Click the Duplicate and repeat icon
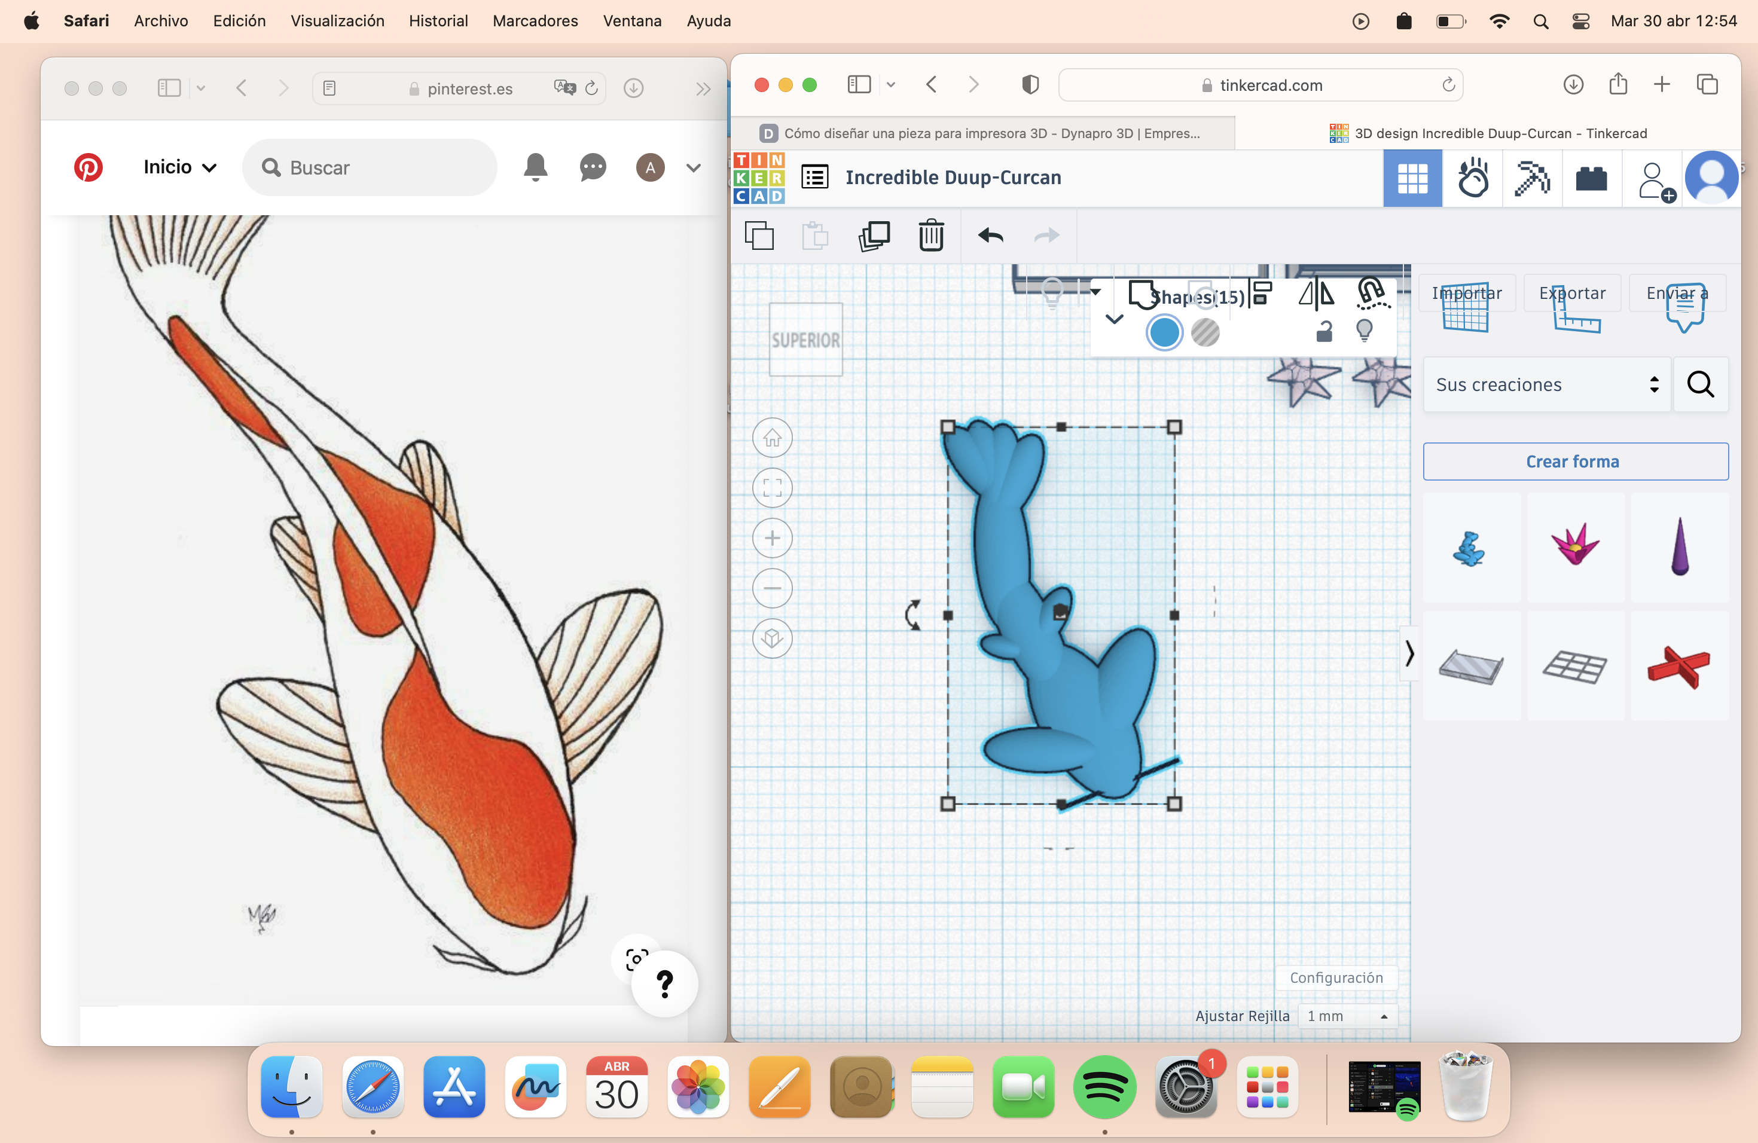 (x=874, y=236)
